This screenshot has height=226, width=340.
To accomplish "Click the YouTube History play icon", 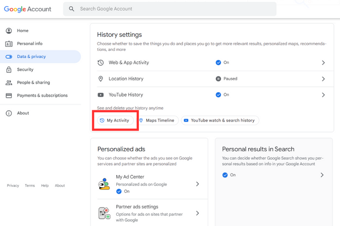I will click(101, 95).
